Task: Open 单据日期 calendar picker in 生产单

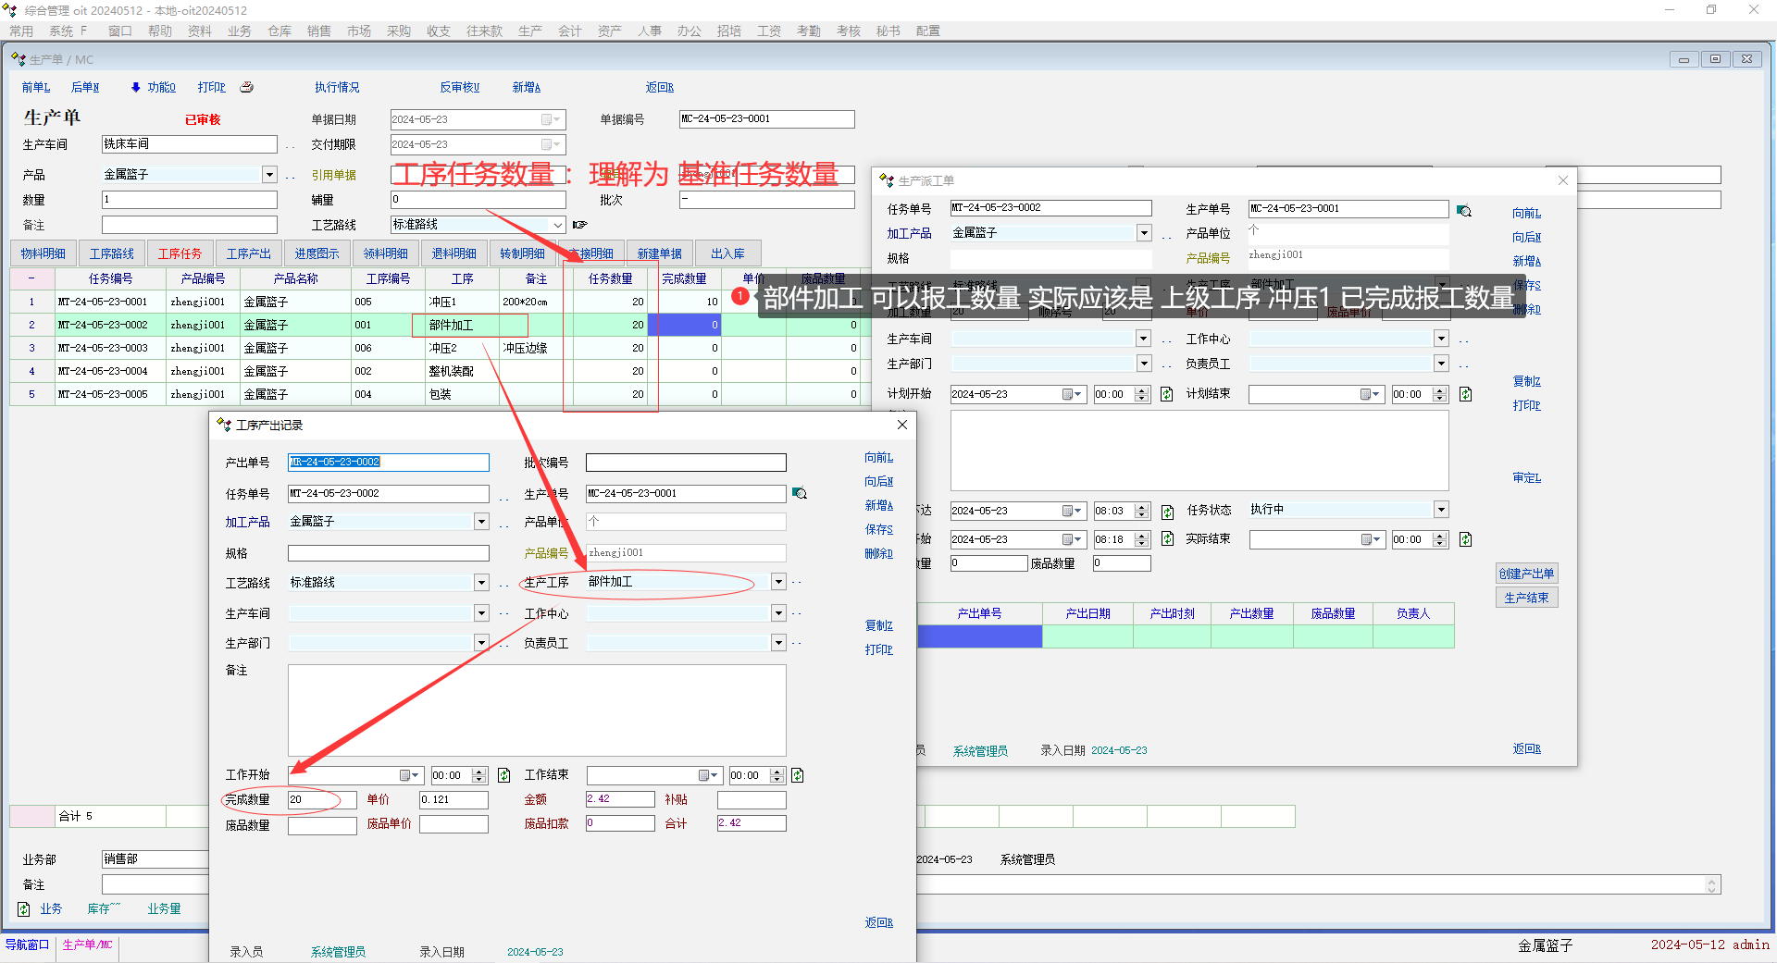Action: [x=550, y=119]
